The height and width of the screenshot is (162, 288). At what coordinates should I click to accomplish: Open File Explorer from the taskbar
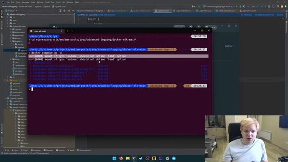click(127, 158)
